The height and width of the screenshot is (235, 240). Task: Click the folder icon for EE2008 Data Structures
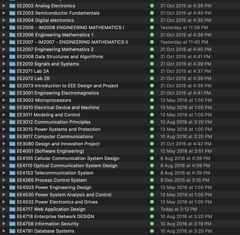[12, 57]
